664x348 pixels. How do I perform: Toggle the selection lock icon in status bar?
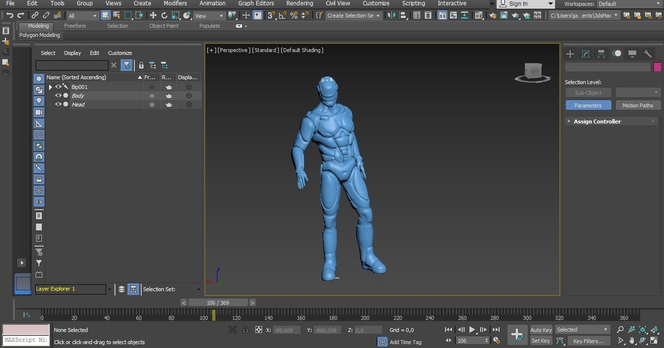click(x=246, y=330)
